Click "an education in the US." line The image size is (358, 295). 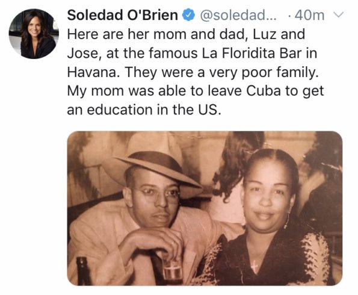(144, 110)
